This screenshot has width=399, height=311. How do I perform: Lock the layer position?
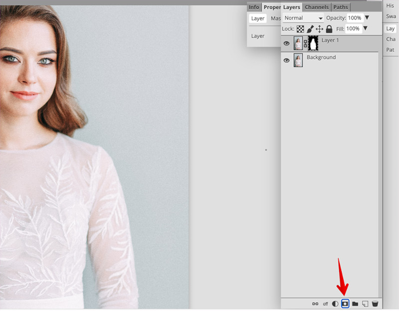319,28
